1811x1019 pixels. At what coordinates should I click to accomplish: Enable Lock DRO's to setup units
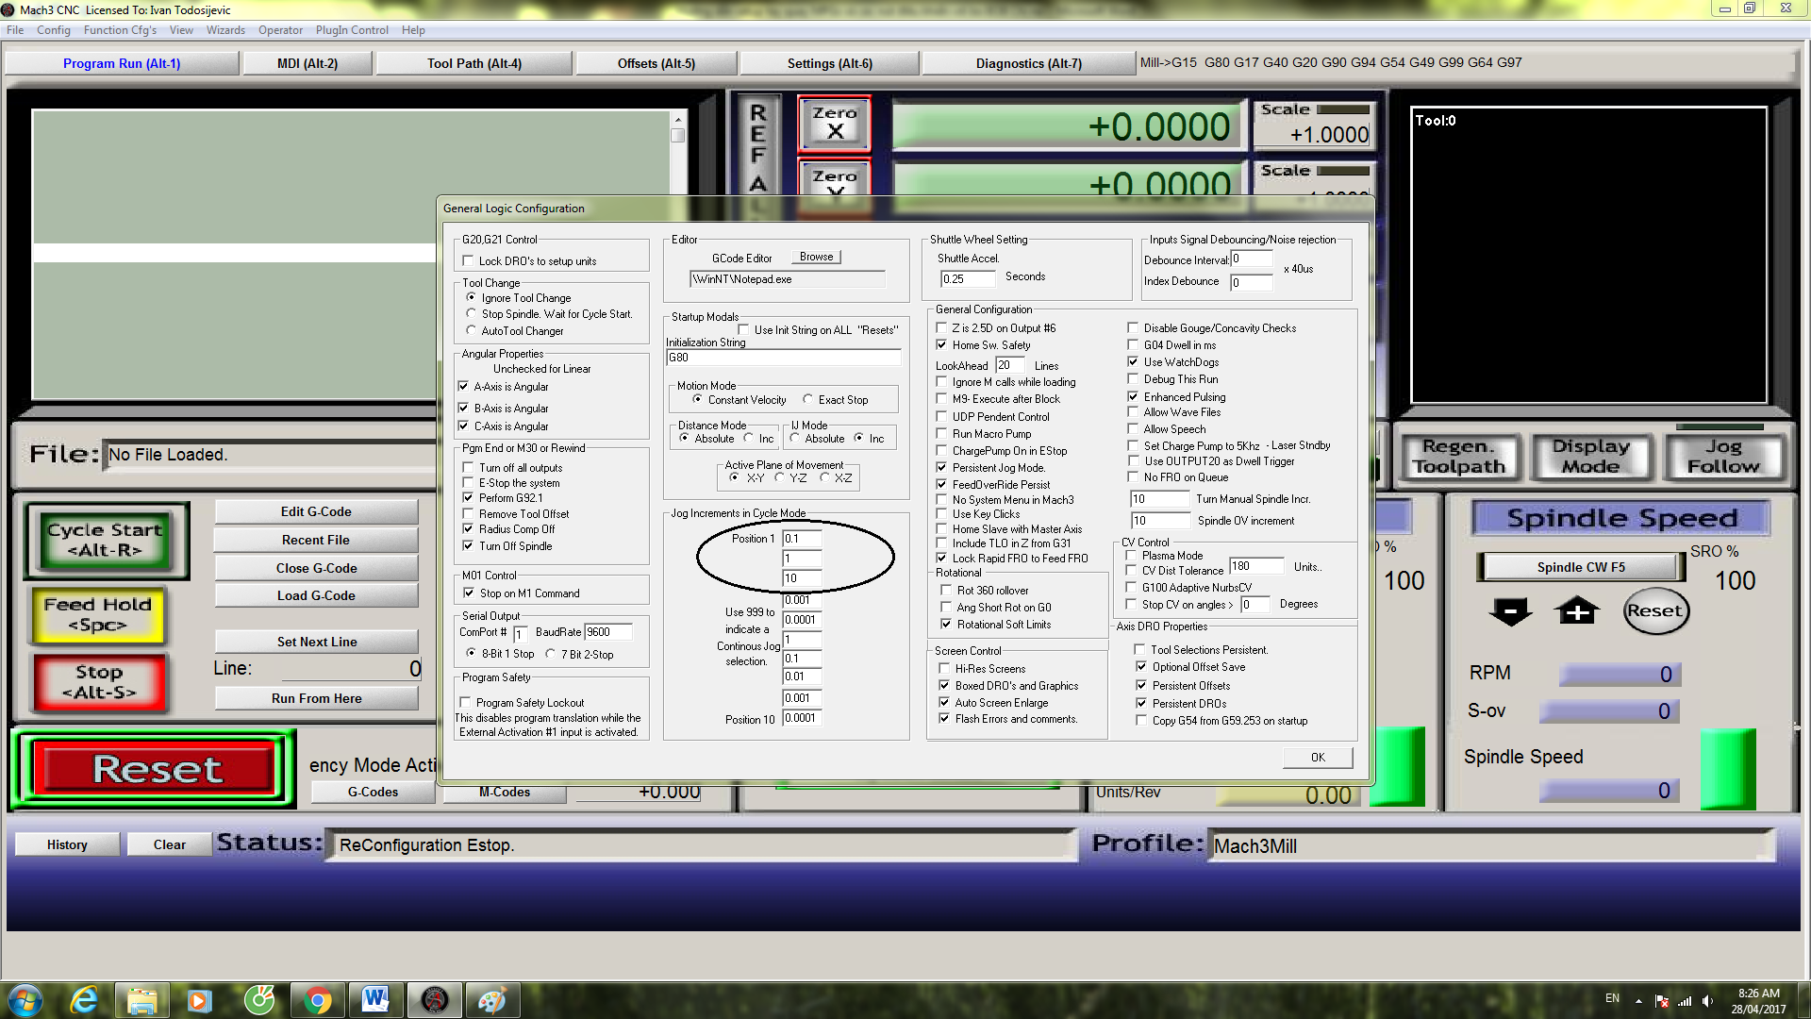point(468,261)
